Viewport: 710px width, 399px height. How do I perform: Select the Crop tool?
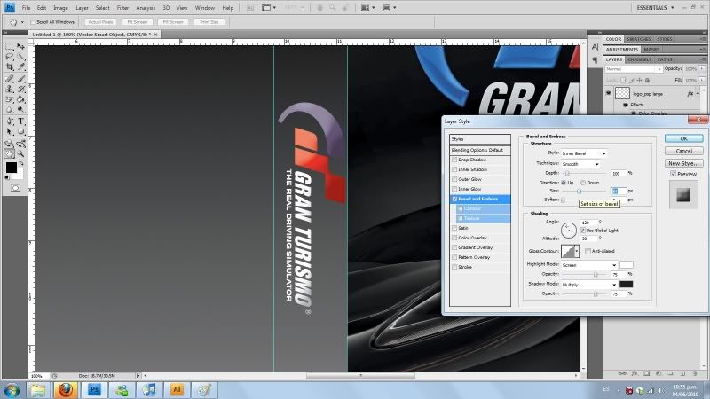(10, 66)
